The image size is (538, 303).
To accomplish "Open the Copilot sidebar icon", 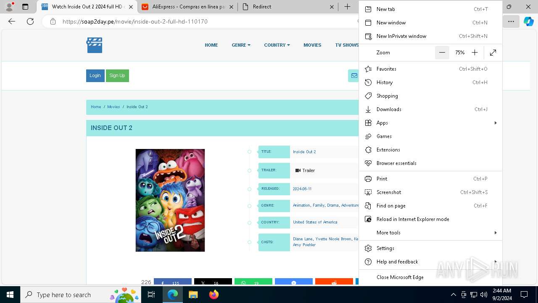I will pyautogui.click(x=528, y=21).
